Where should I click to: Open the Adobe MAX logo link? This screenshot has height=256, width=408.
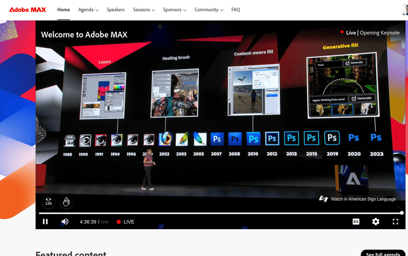pos(27,10)
